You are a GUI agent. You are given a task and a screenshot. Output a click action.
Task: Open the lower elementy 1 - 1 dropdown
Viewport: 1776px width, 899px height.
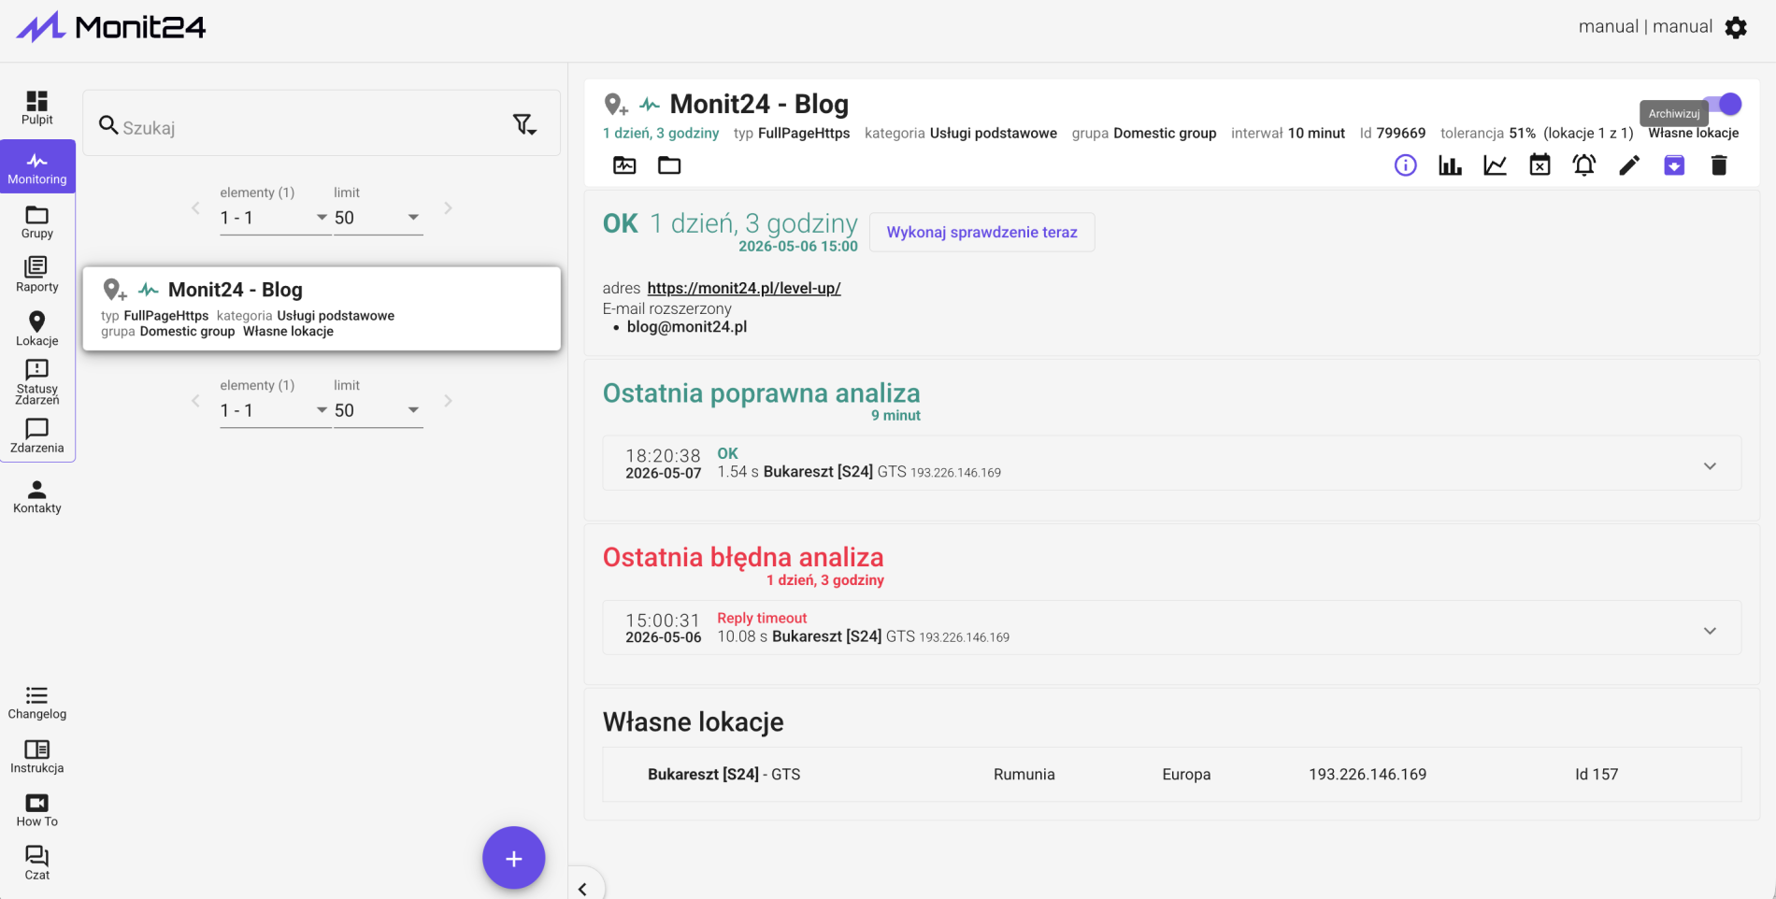[x=275, y=410]
